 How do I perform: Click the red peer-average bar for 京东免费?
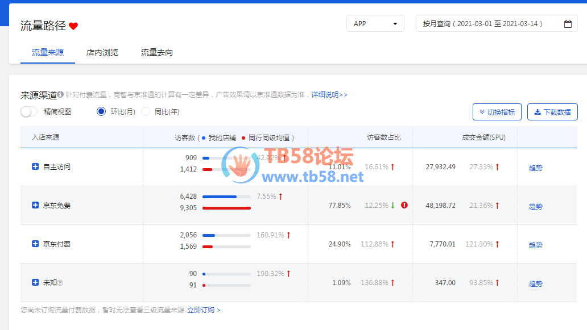coord(226,208)
